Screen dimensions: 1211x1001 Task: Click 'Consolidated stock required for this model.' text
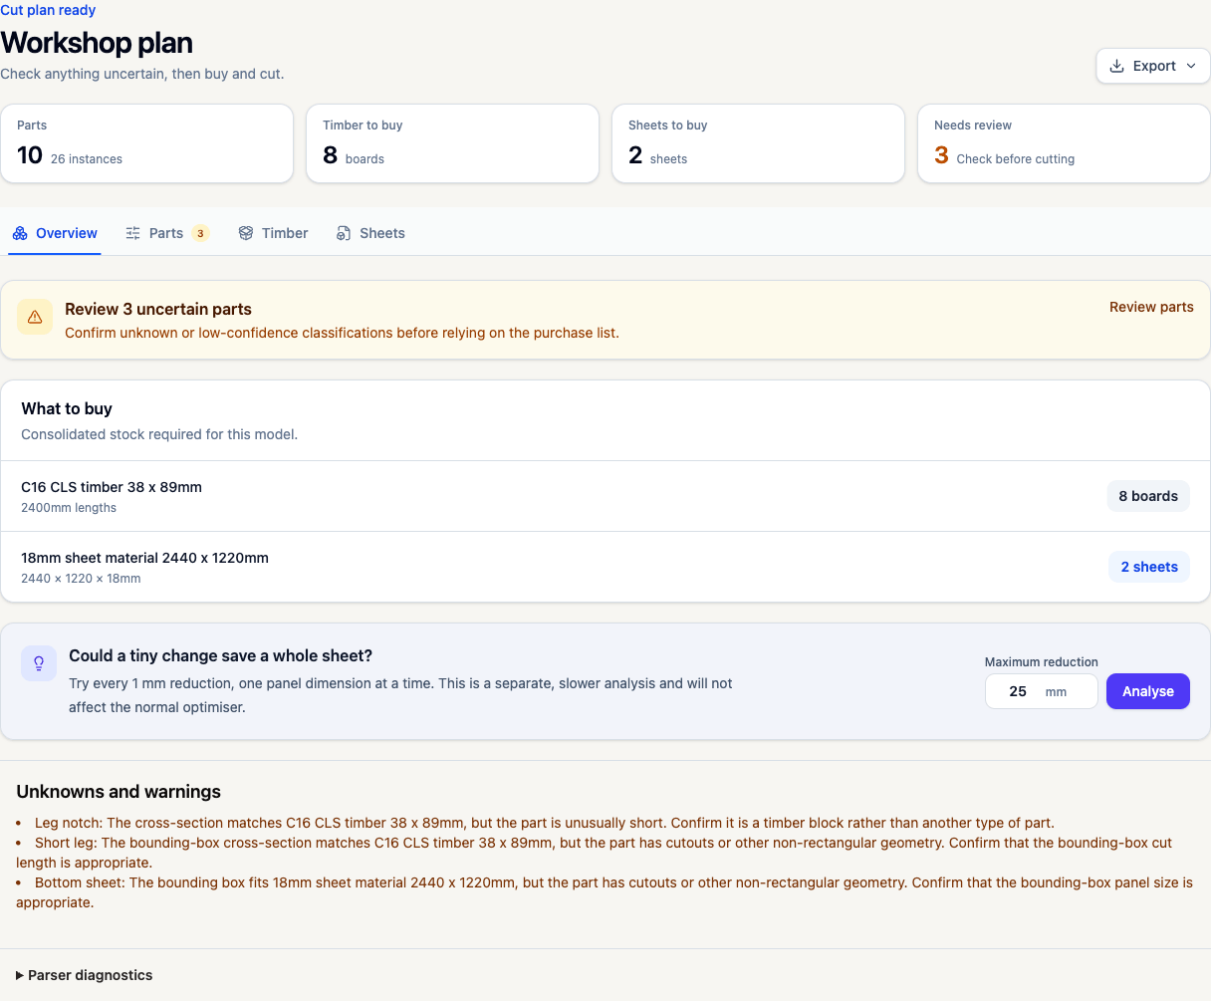(159, 434)
